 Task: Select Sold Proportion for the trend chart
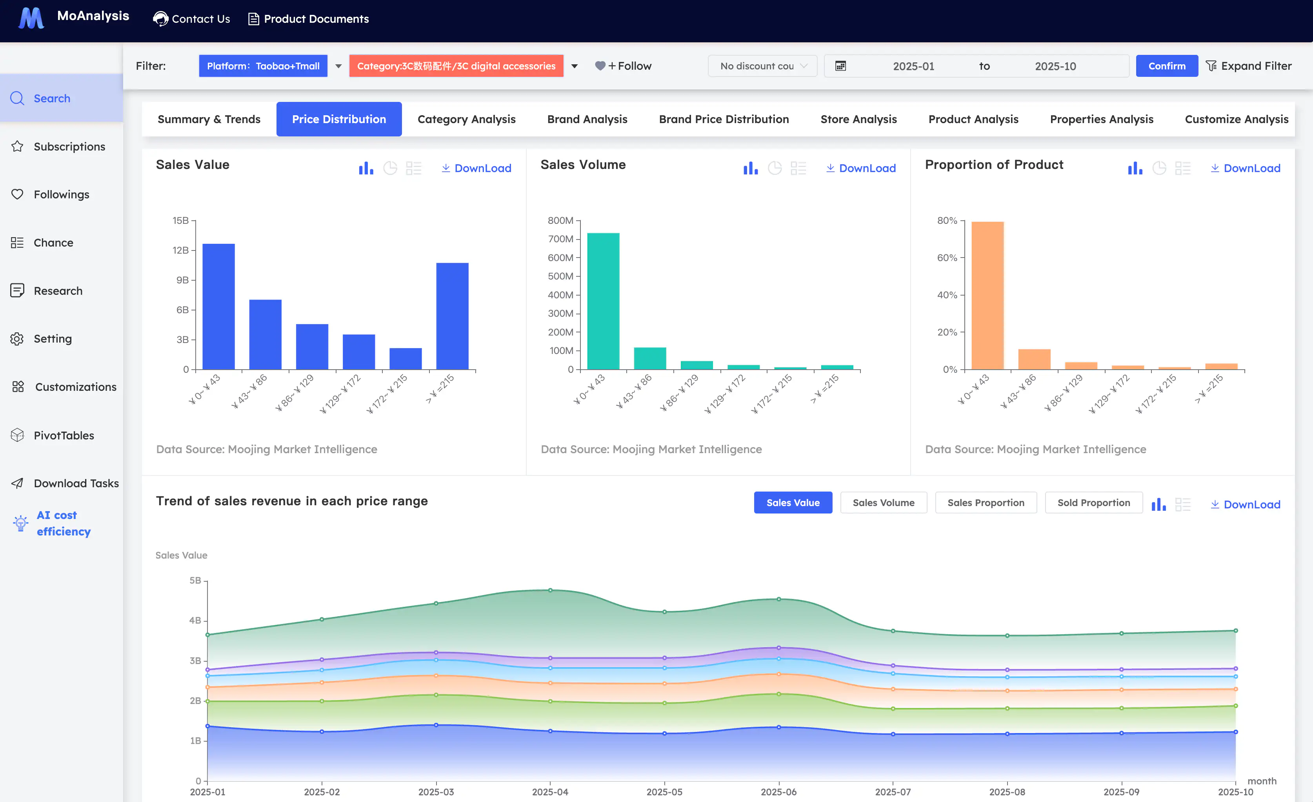coord(1093,502)
